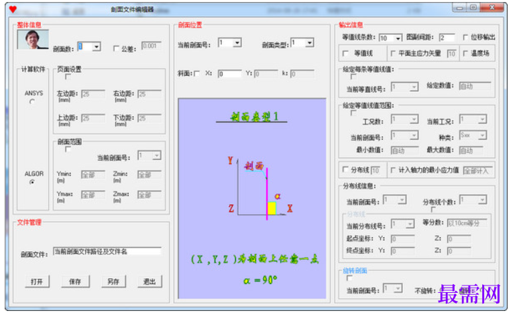Click the Y coordinate field beside 斜面
The height and width of the screenshot is (315, 513).
coord(266,74)
